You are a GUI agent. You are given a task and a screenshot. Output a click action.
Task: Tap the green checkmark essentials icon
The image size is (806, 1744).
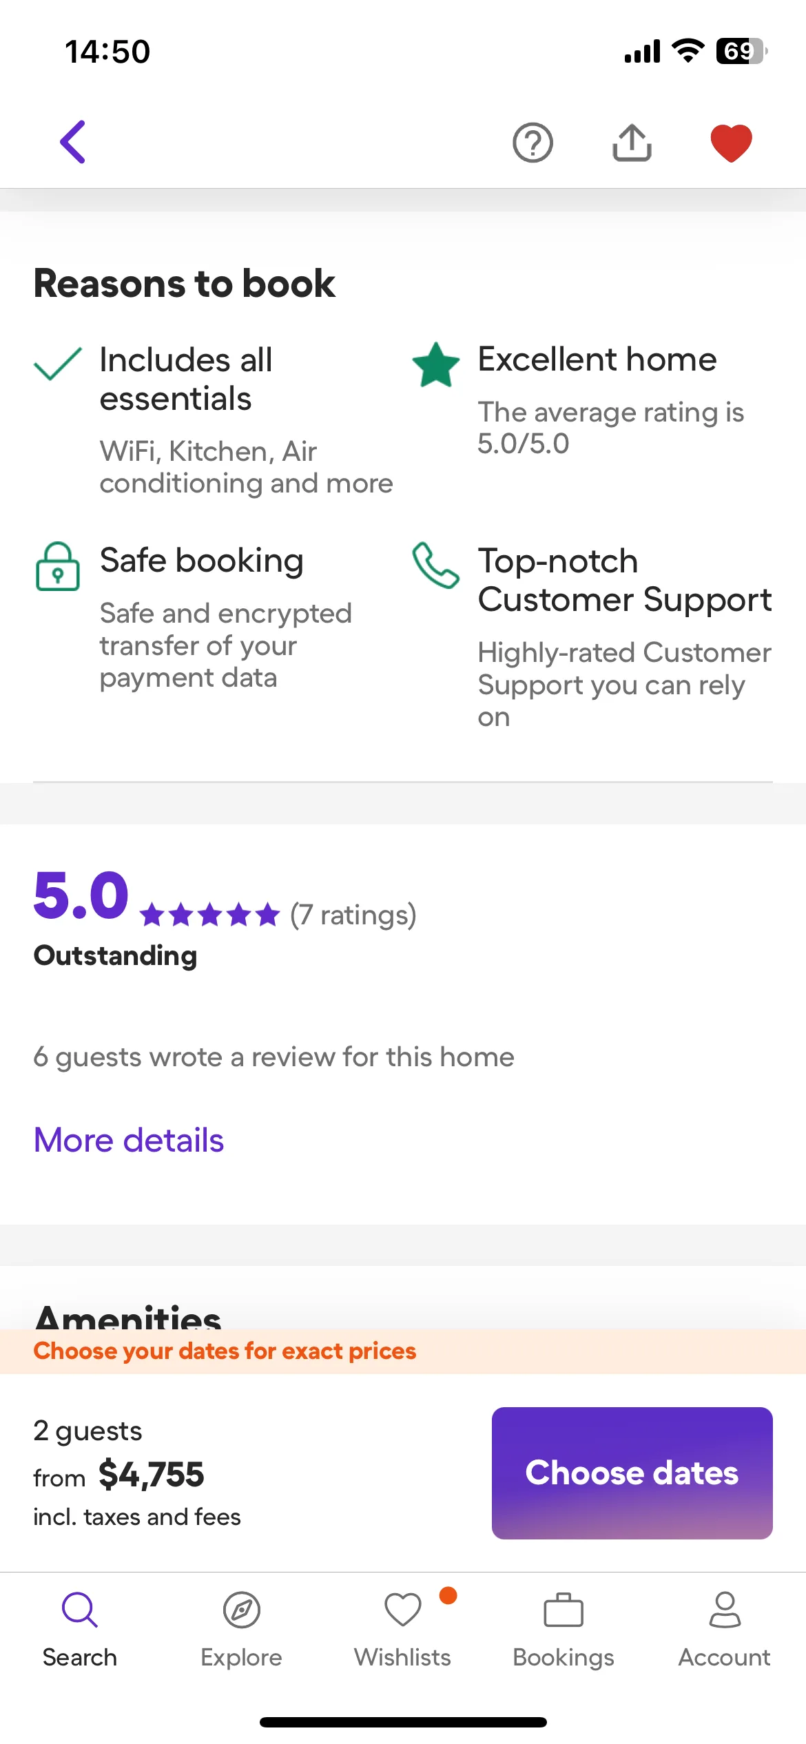58,363
